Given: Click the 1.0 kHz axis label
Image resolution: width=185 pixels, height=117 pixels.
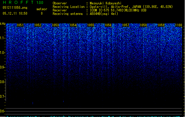Looking at the screenshot, I should coord(2,53).
